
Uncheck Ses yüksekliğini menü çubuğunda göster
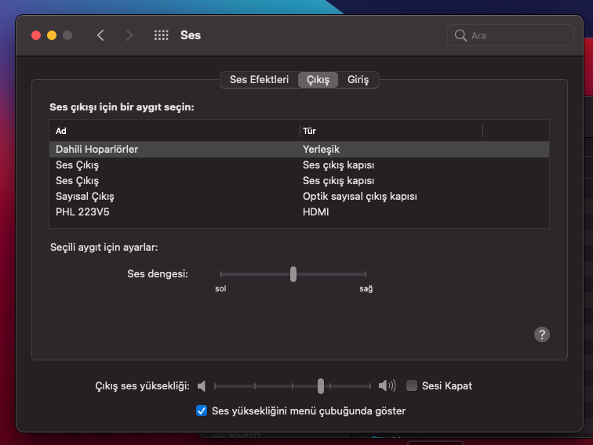tap(202, 411)
